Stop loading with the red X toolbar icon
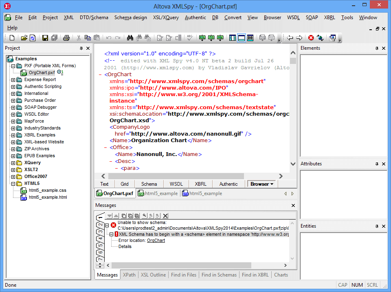Screen dimensions: 391x292 point(311,38)
